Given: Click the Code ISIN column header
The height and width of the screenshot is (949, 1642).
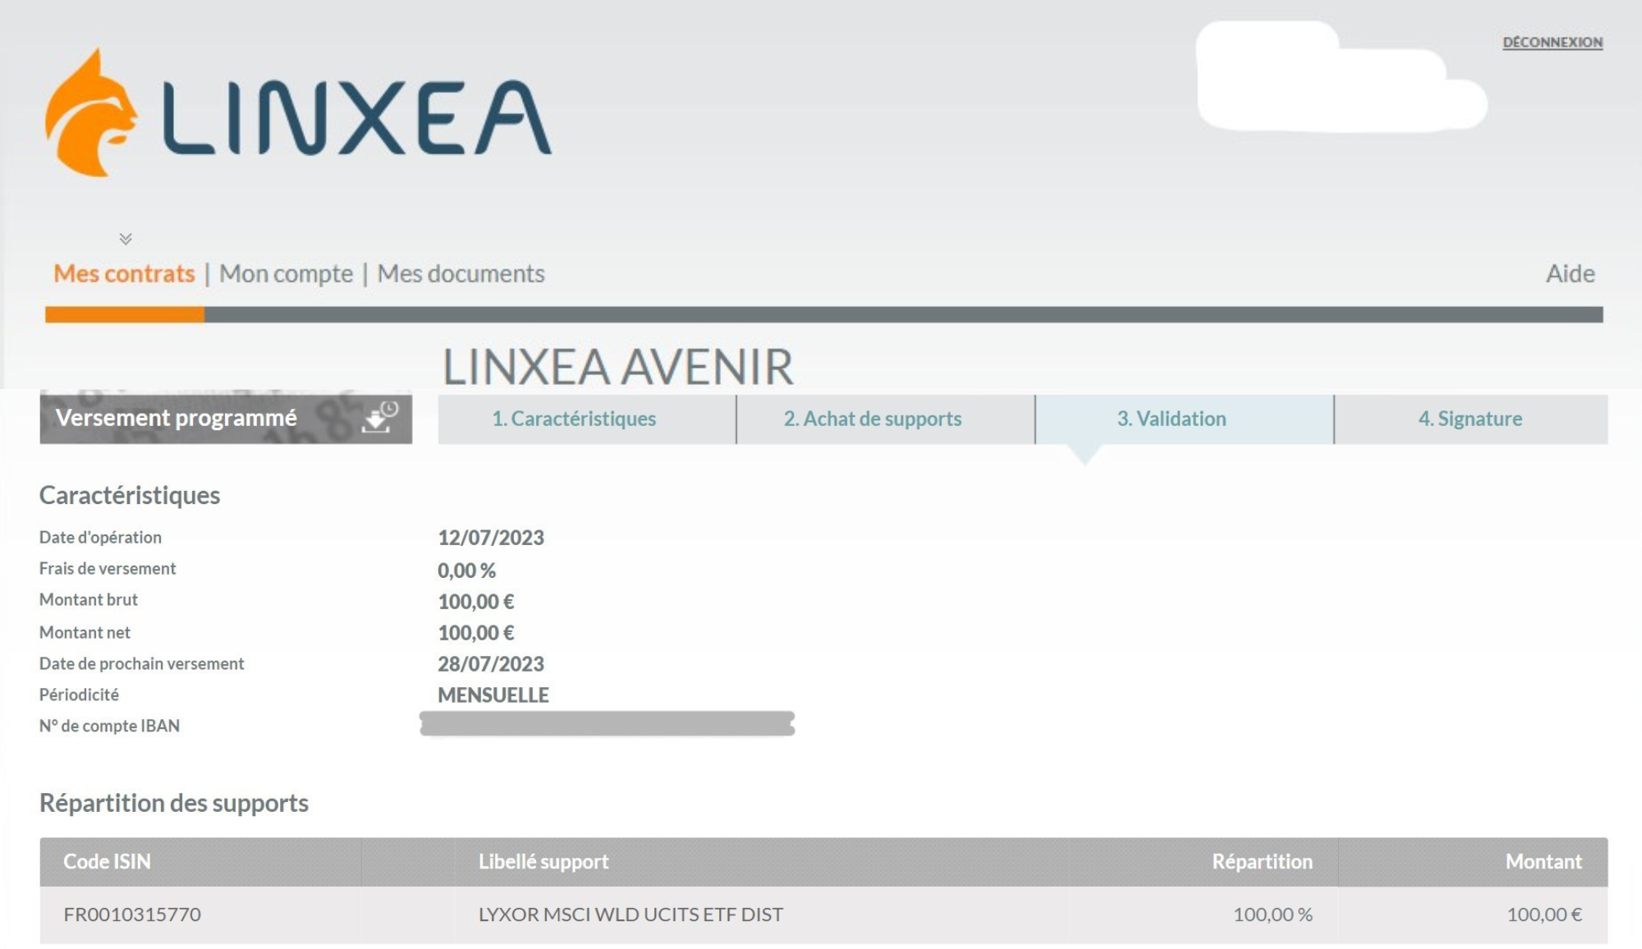Looking at the screenshot, I should click(x=108, y=861).
